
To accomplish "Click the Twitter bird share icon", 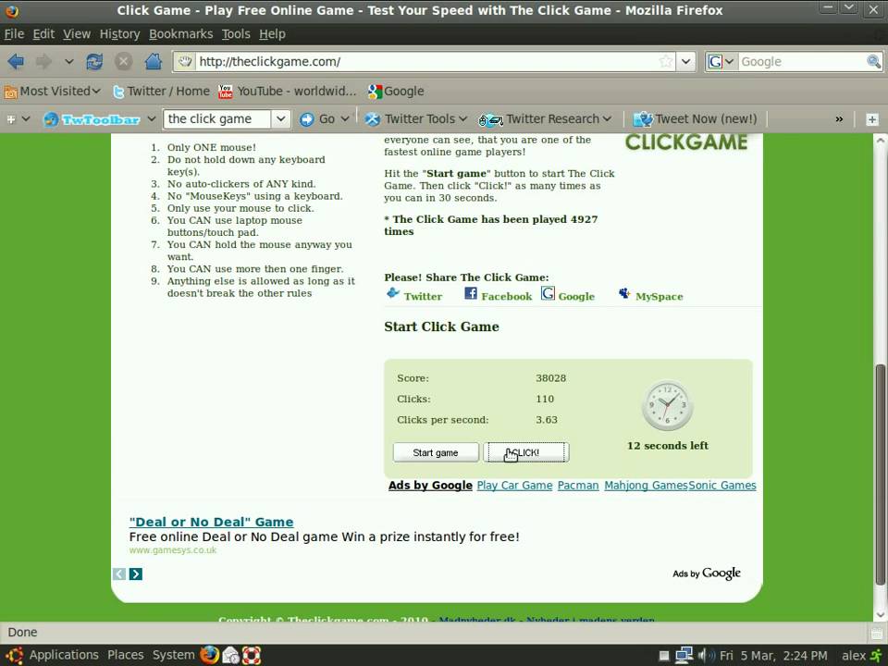I will (392, 293).
